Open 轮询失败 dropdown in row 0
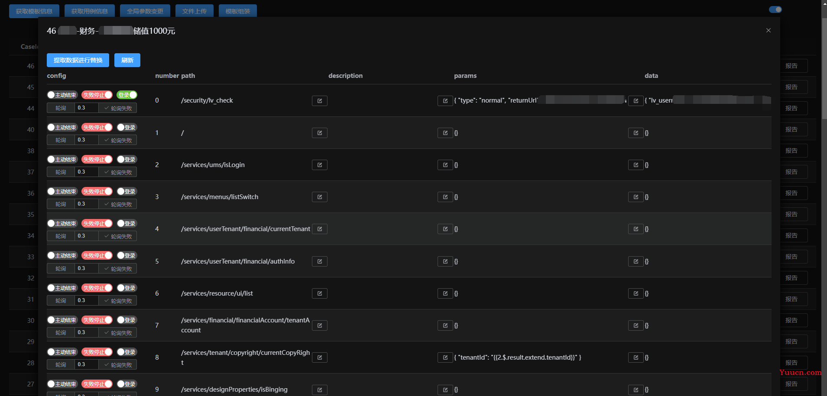 click(x=118, y=108)
